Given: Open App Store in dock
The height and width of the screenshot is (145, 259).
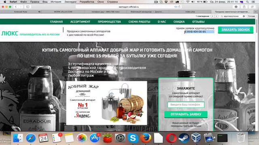Looking at the screenshot, I should click(x=95, y=138).
